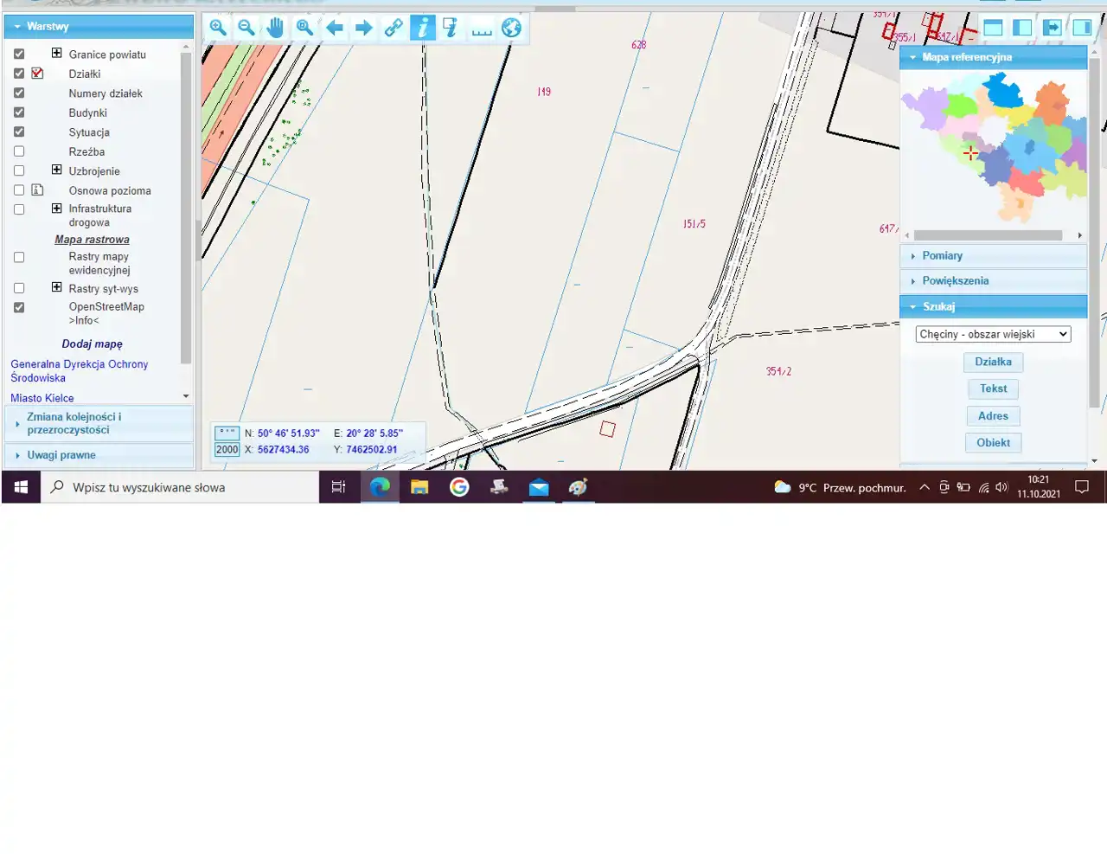Expand the Pomiary panel section
Screen dimensions: 1107x854
pyautogui.click(x=942, y=256)
